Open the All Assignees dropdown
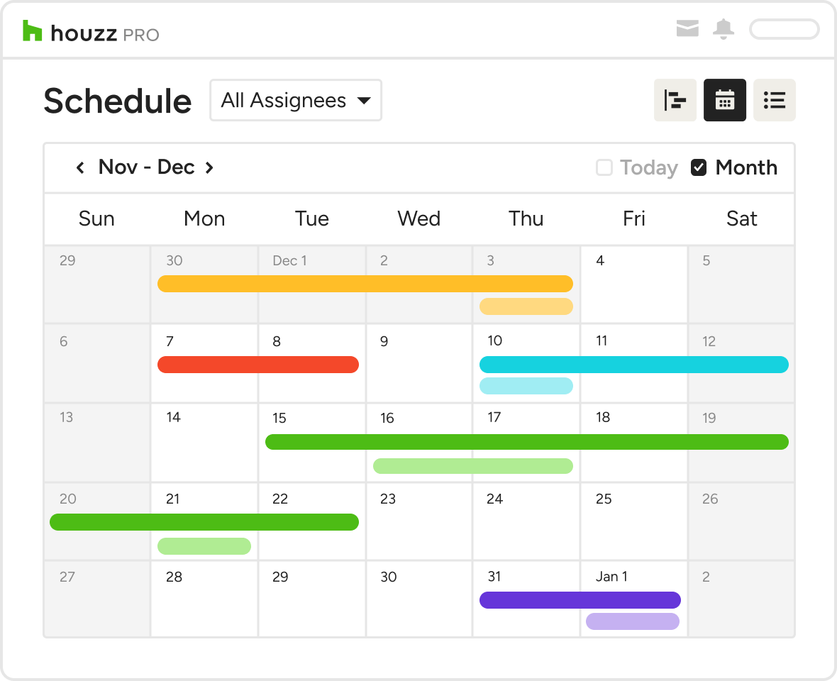The width and height of the screenshot is (837, 681). [x=295, y=100]
